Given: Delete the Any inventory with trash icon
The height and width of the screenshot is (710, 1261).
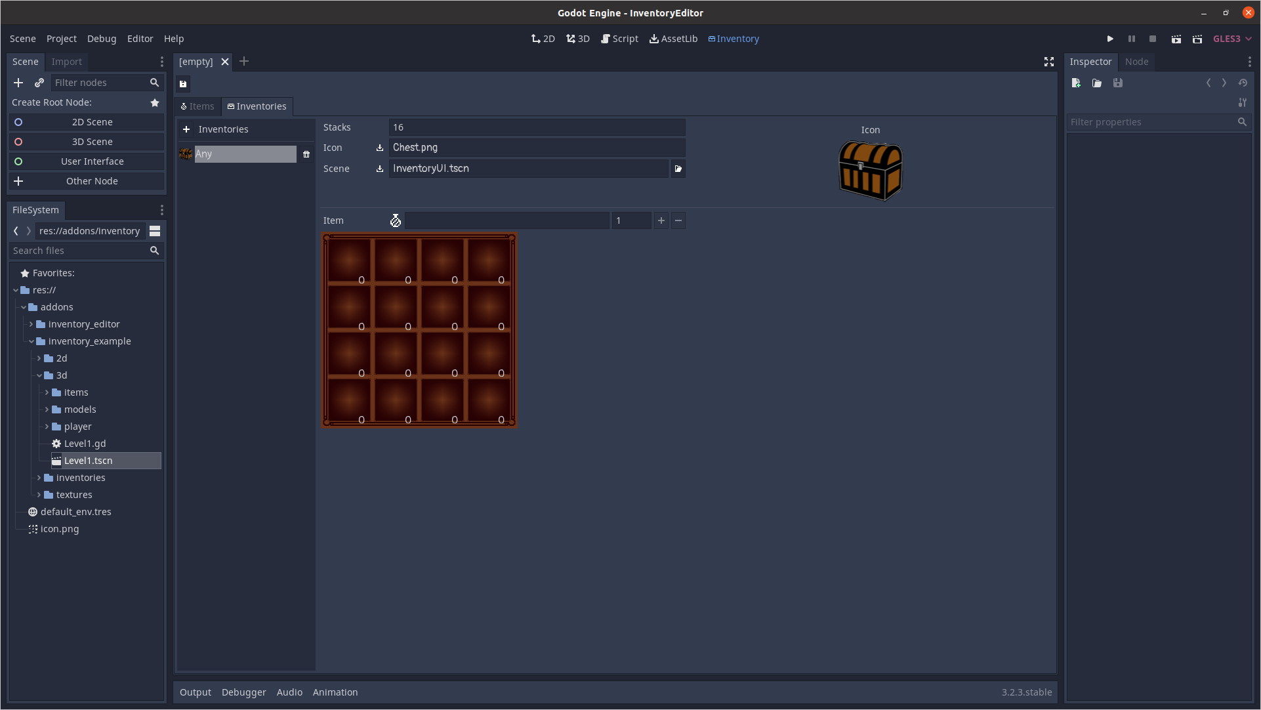Looking at the screenshot, I should coord(306,154).
